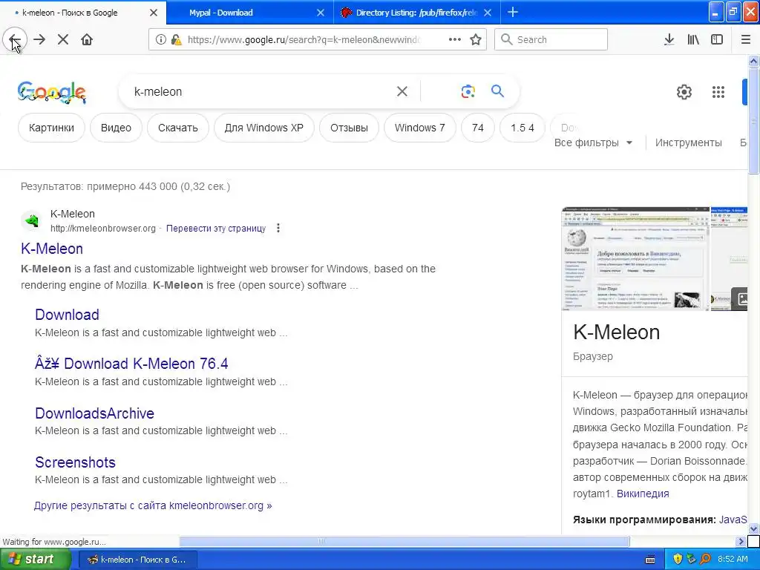760x570 pixels.
Task: Switch to the Directory Listing tab
Action: (x=417, y=13)
